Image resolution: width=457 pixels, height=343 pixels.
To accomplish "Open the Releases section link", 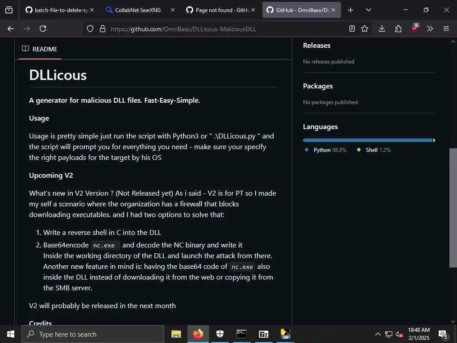I will [x=316, y=46].
